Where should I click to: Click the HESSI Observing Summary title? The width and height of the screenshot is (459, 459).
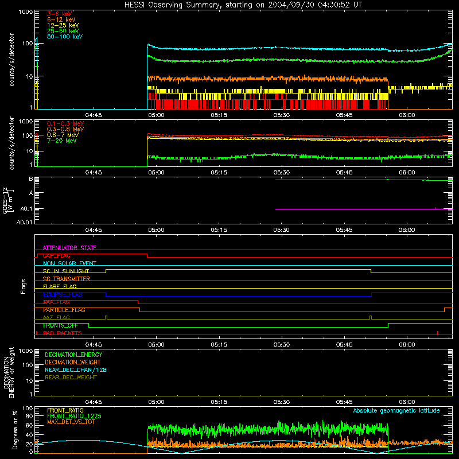(243, 5)
